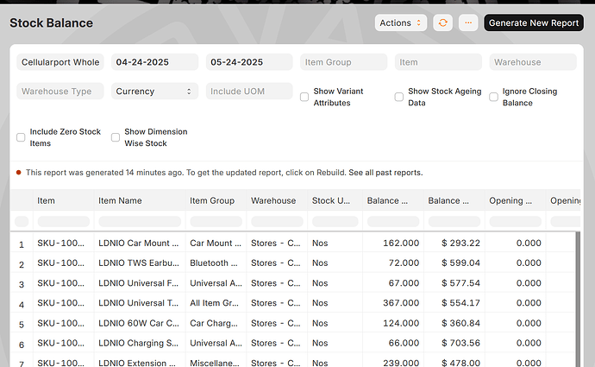The width and height of the screenshot is (595, 367).
Task: Enable Show Stock Ageing Data checkbox
Action: click(x=398, y=97)
